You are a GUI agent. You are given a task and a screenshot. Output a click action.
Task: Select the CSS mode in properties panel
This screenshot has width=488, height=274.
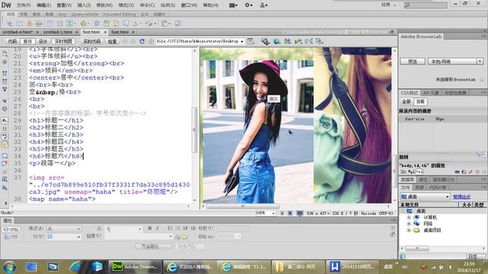[x=11, y=237]
